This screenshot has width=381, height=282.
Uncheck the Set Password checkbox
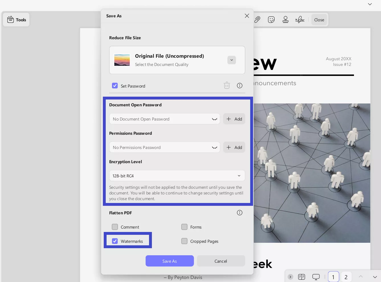[x=115, y=86]
